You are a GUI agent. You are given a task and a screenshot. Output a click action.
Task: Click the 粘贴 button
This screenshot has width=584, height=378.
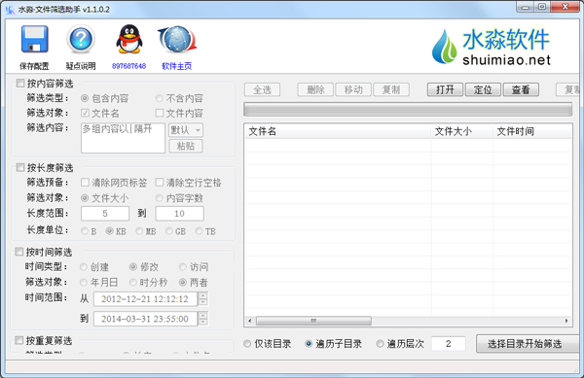pyautogui.click(x=186, y=146)
